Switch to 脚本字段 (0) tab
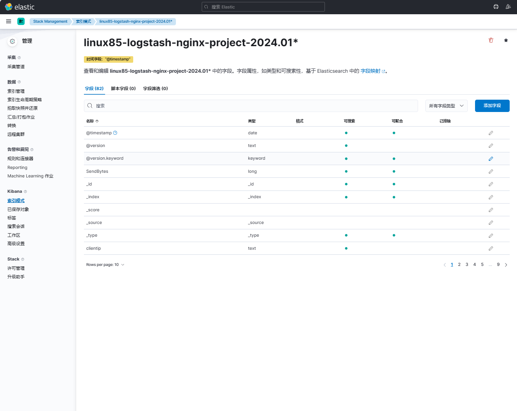 (123, 89)
